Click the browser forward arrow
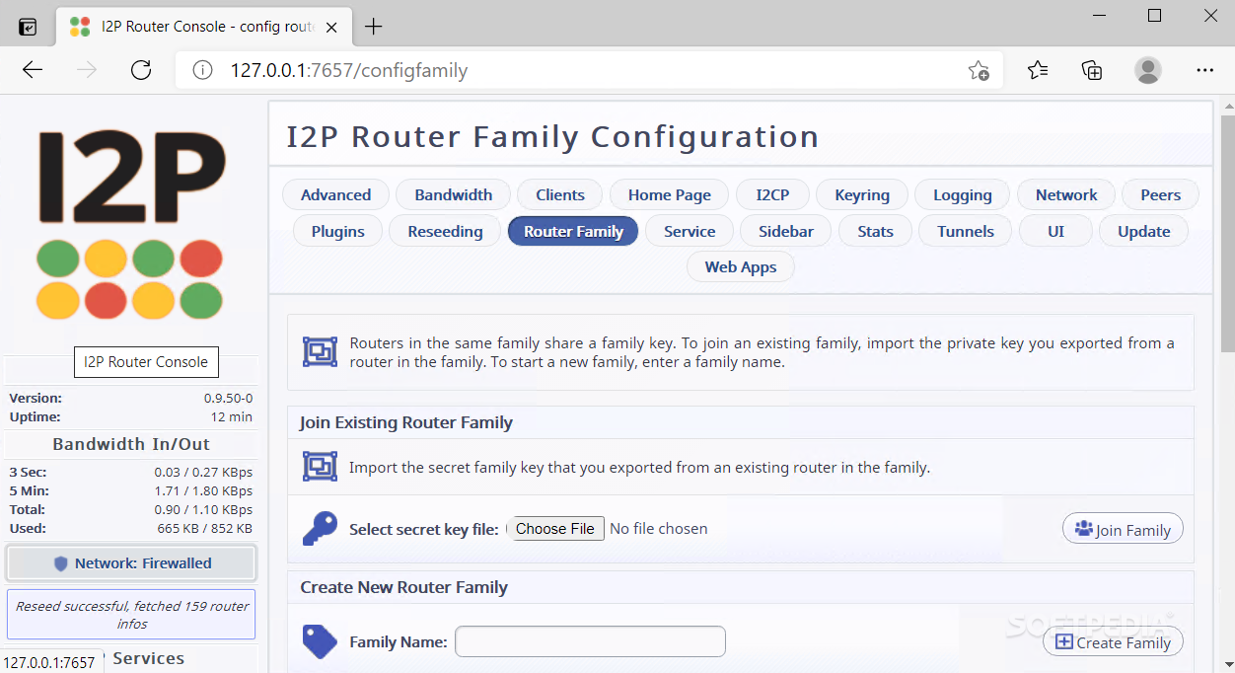 [87, 70]
